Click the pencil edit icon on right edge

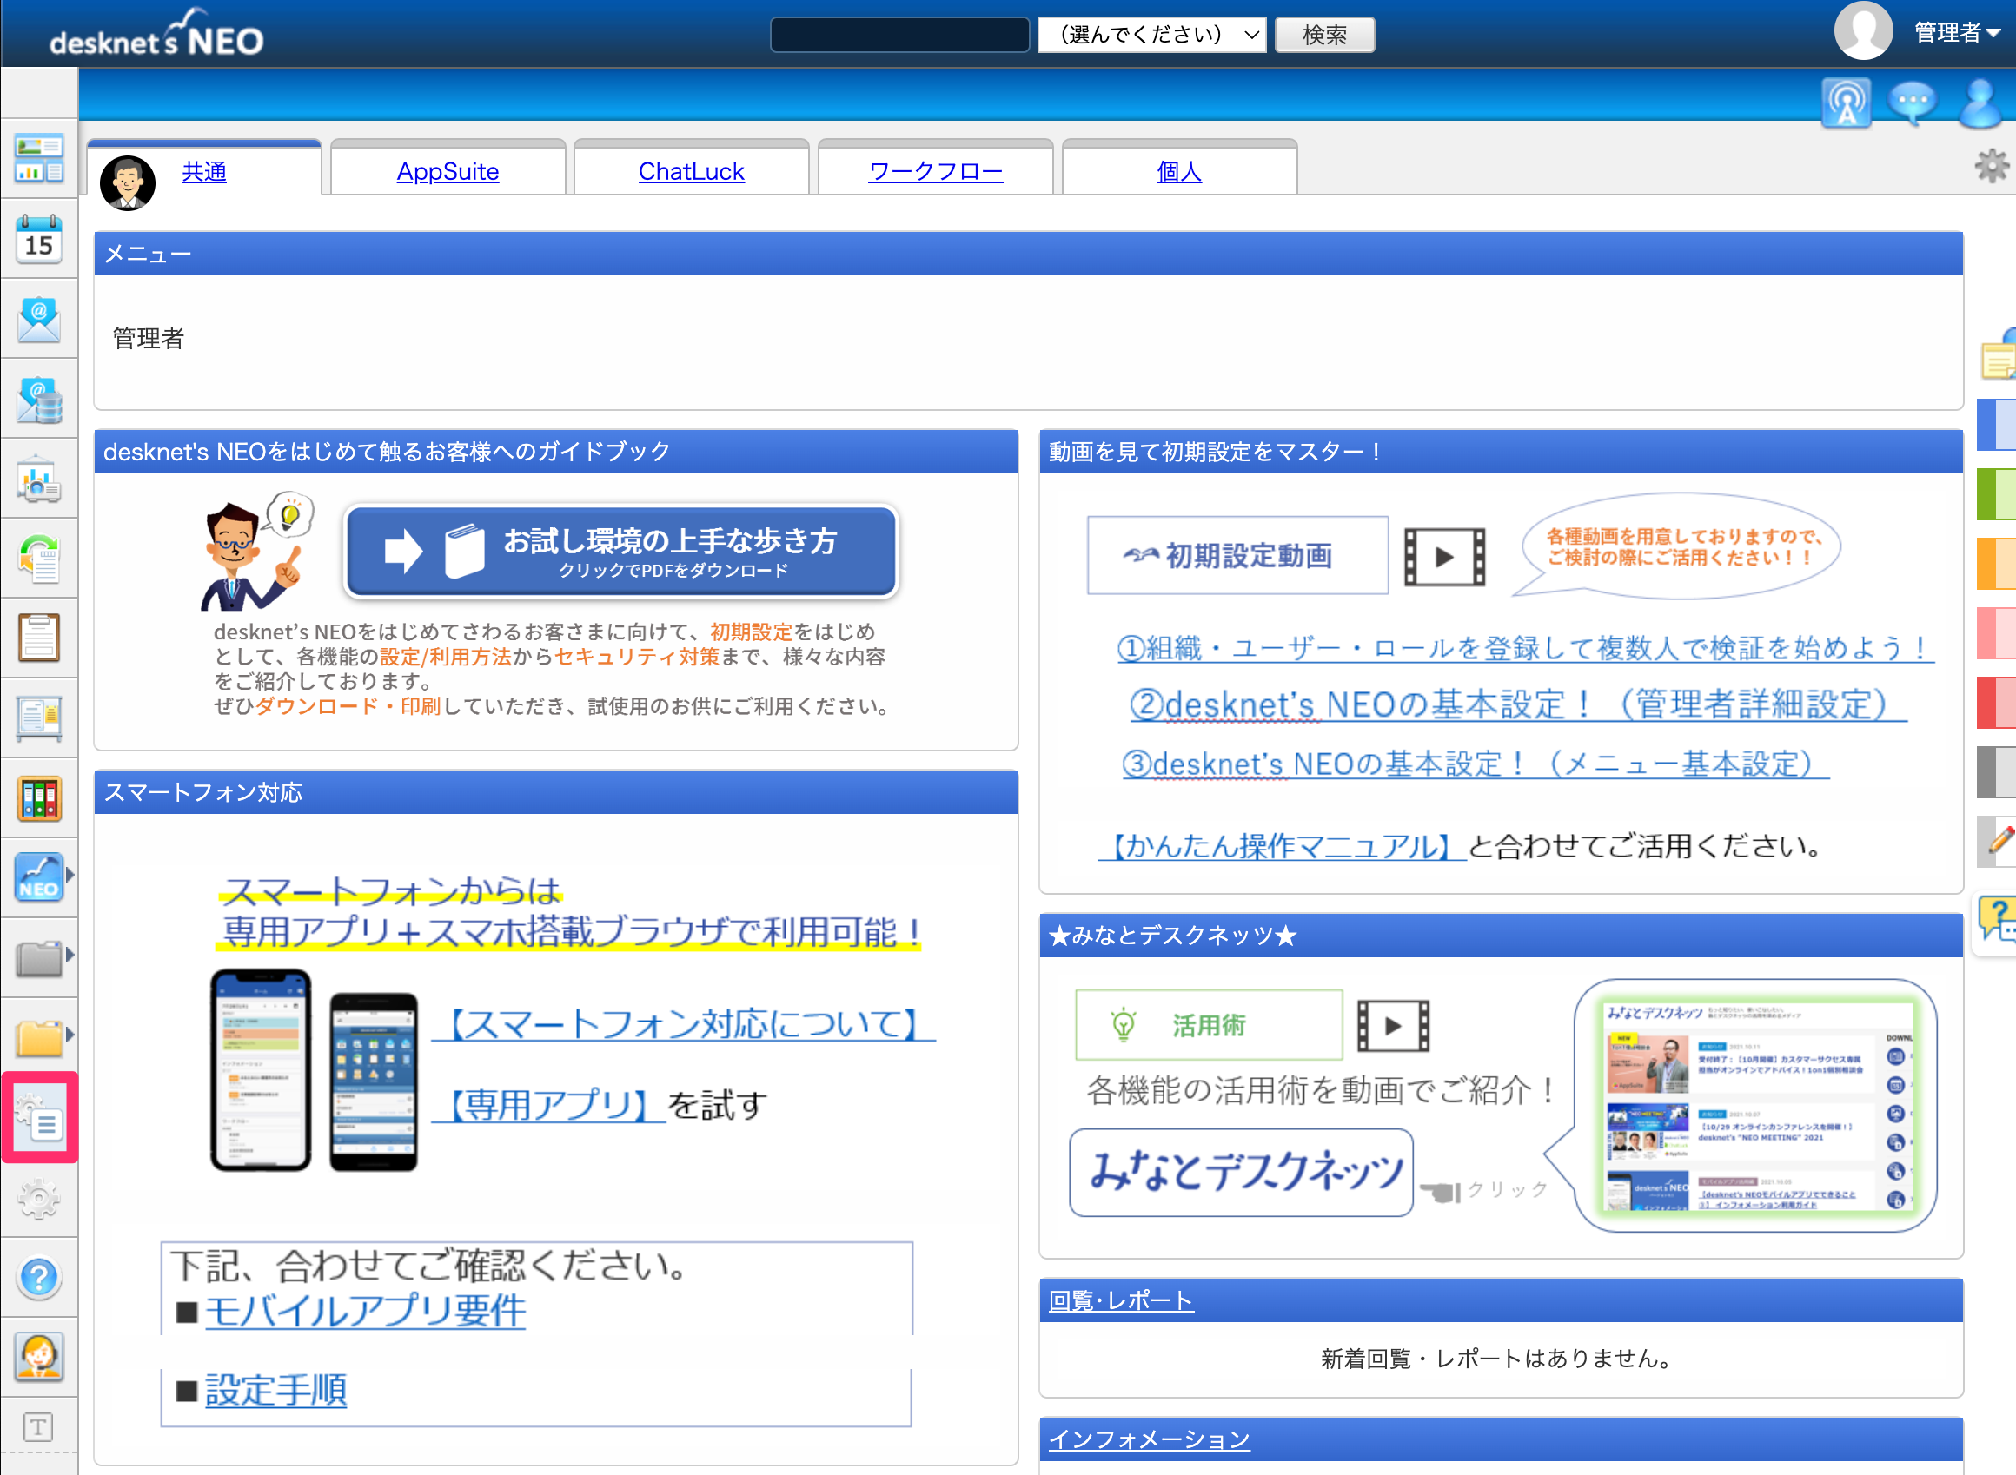coord(1997,841)
